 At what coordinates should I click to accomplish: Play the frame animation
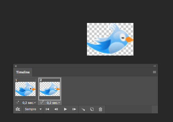tap(65, 109)
